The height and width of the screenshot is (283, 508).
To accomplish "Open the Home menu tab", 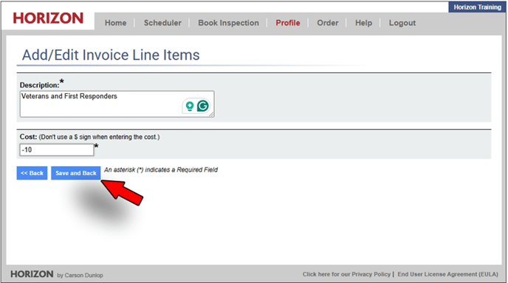I will 115,23.
